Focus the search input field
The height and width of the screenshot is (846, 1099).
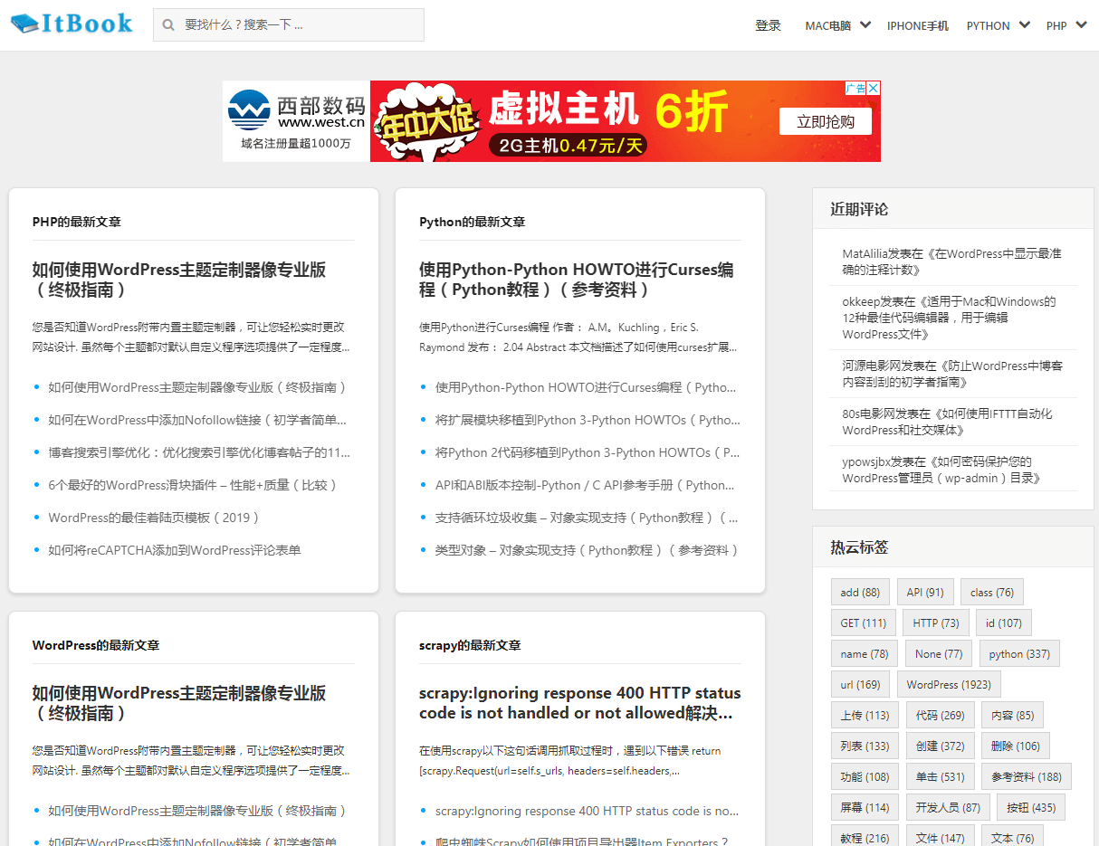click(299, 25)
